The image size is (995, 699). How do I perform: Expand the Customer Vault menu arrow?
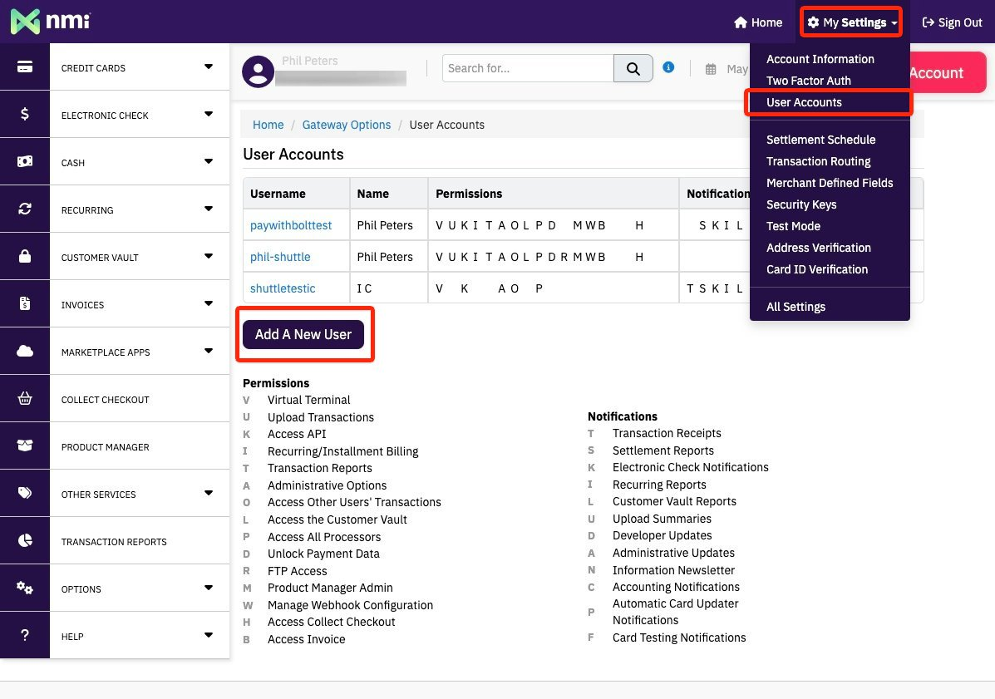208,256
